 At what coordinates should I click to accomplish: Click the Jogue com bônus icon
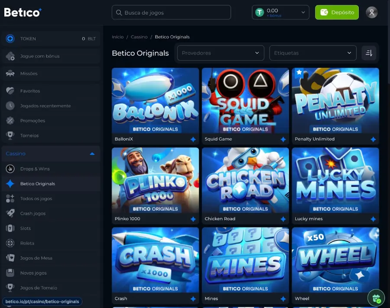(10, 56)
